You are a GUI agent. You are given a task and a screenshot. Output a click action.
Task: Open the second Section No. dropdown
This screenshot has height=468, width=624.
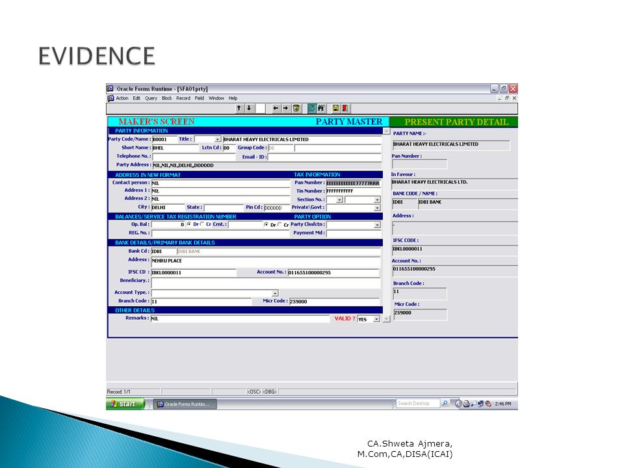click(x=377, y=200)
